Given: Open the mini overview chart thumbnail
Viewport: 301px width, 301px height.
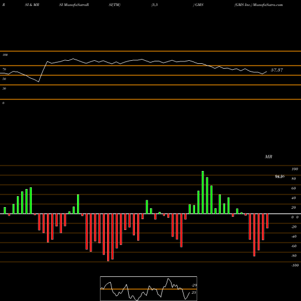Looking at the screenshot, I should coord(149,288).
